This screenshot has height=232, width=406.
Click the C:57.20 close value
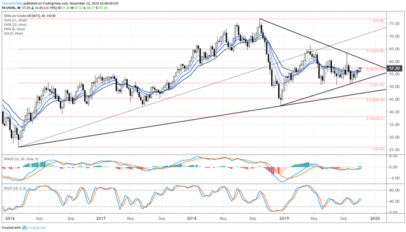101,8
